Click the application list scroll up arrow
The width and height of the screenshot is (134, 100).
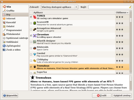point(131,11)
